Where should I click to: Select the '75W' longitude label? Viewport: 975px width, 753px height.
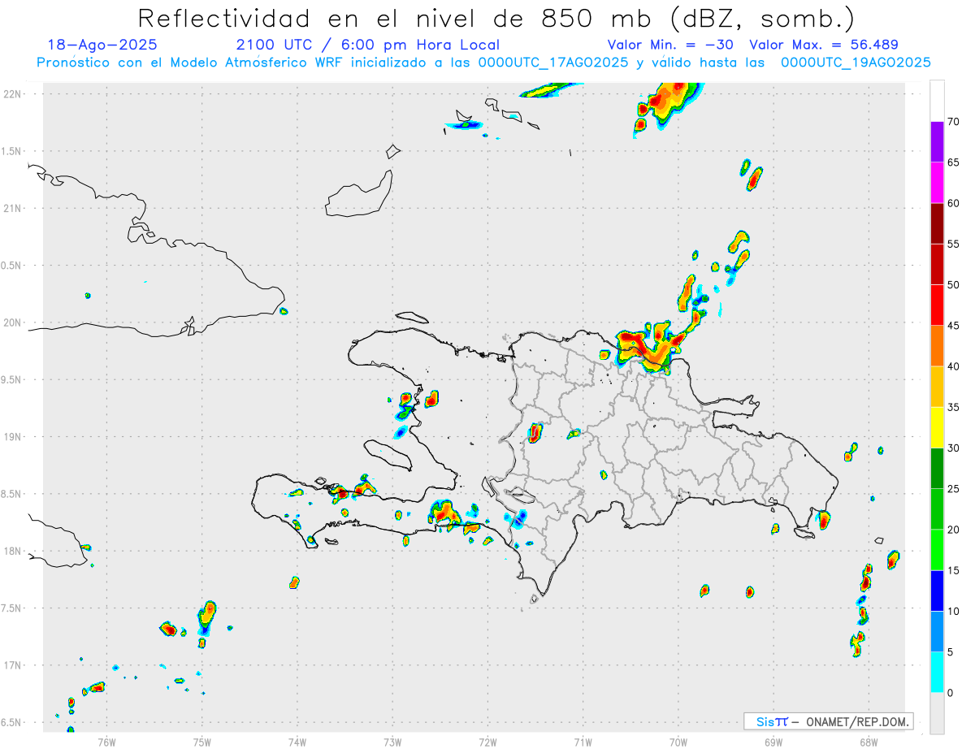(x=202, y=742)
